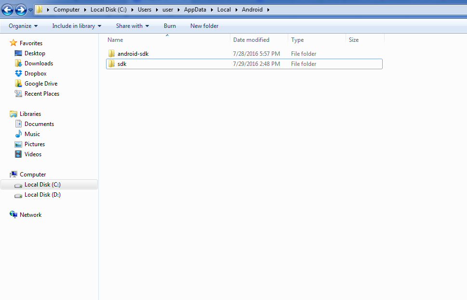Click the Local Disk (D:) drive icon
The width and height of the screenshot is (467, 300).
click(x=18, y=196)
